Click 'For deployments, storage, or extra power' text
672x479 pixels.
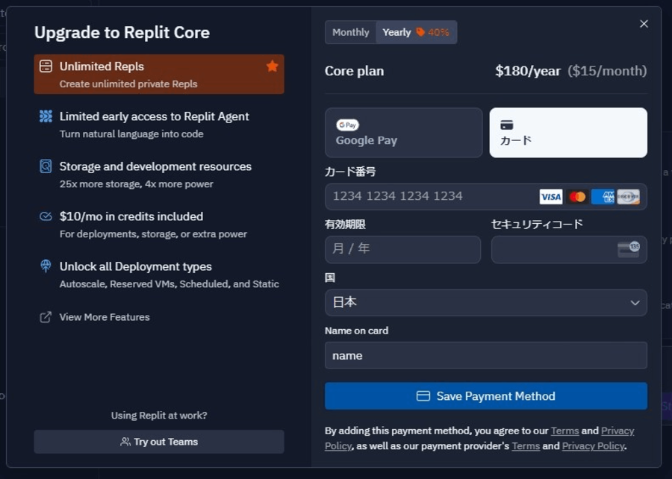(x=153, y=234)
